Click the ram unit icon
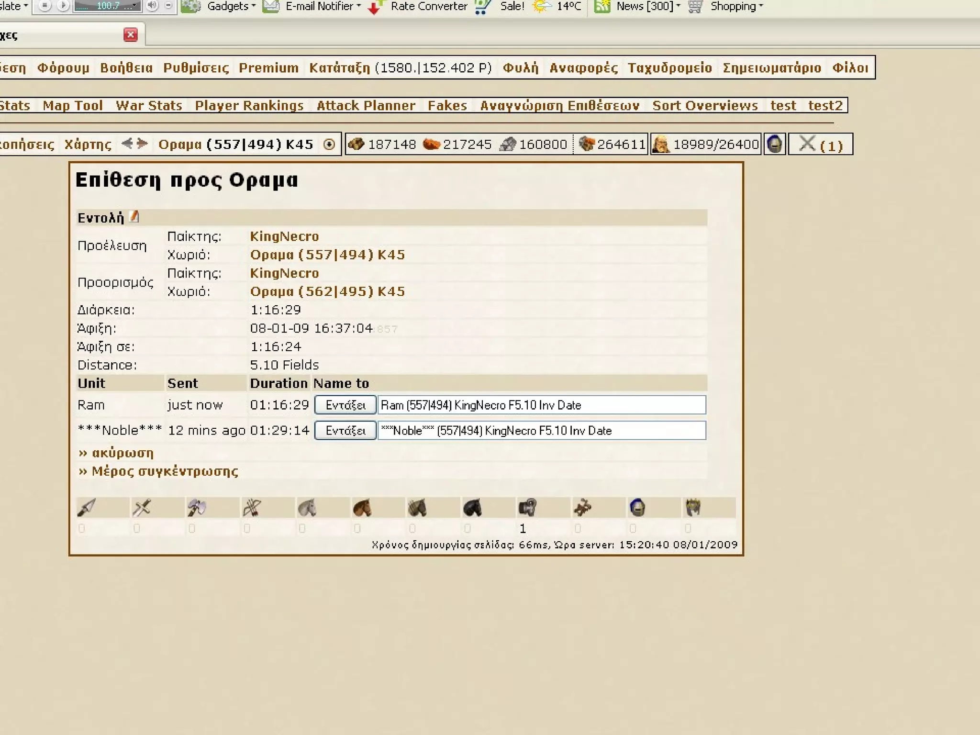This screenshot has width=980, height=735. (527, 508)
